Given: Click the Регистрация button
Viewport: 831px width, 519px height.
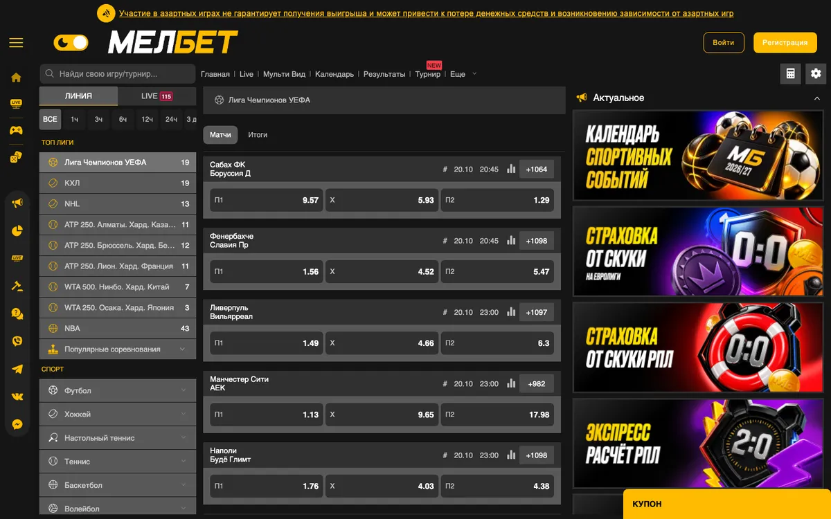Looking at the screenshot, I should (x=785, y=43).
